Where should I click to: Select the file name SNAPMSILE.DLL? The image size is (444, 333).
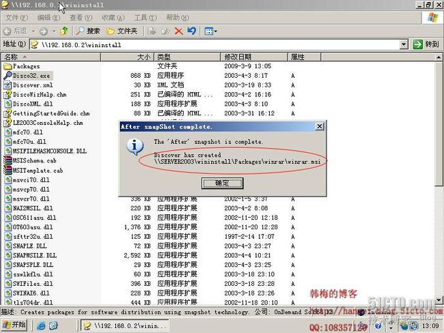[x=35, y=255]
